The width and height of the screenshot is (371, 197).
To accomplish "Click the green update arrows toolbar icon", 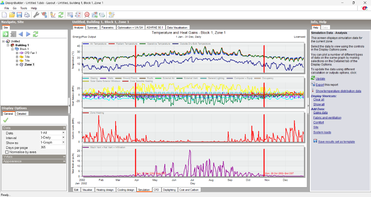I will click(61, 14).
